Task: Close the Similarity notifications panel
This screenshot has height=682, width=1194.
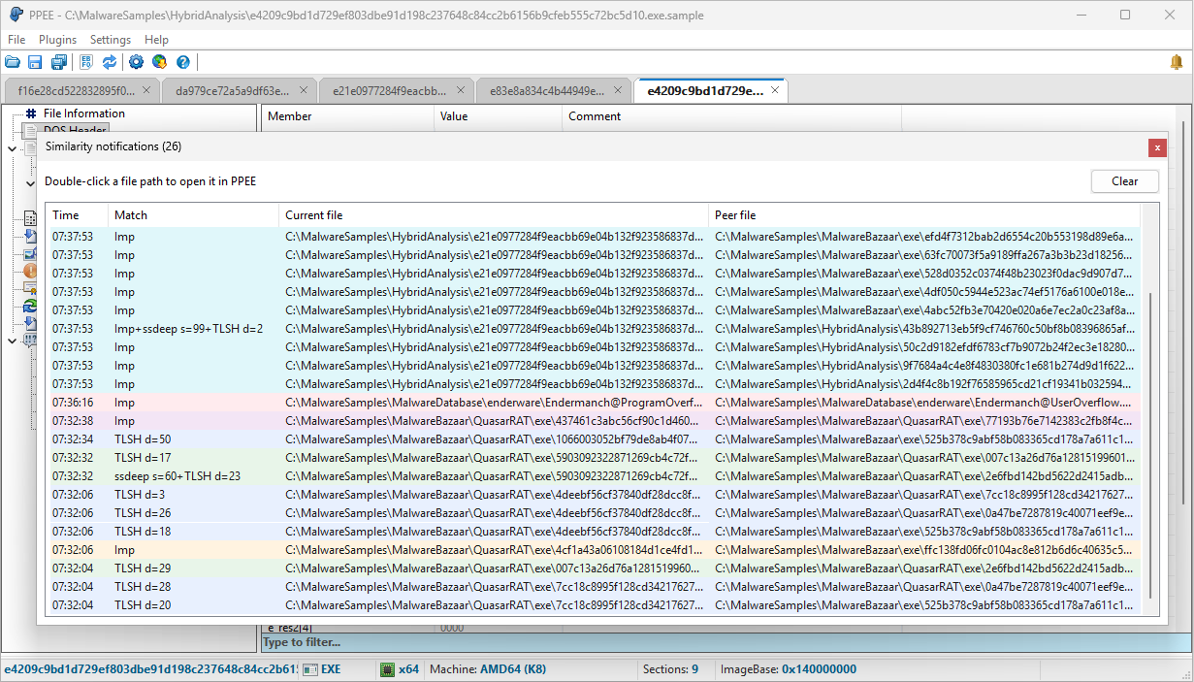Action: [x=1157, y=147]
